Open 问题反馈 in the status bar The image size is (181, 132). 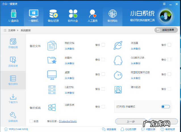coord(148,129)
